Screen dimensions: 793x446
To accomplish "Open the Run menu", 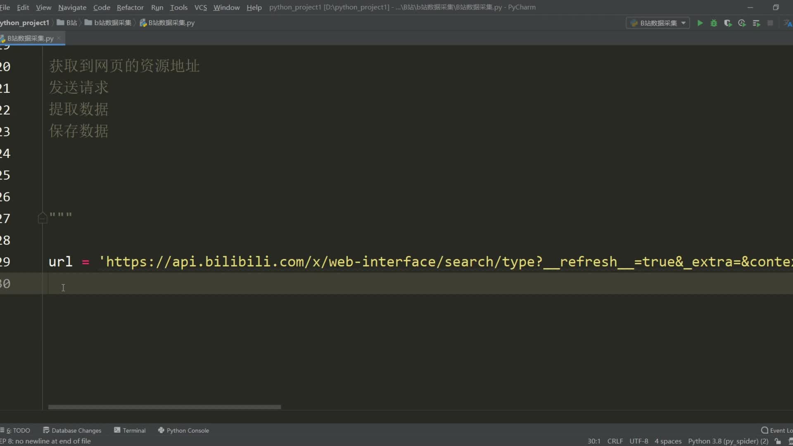I will [x=157, y=7].
